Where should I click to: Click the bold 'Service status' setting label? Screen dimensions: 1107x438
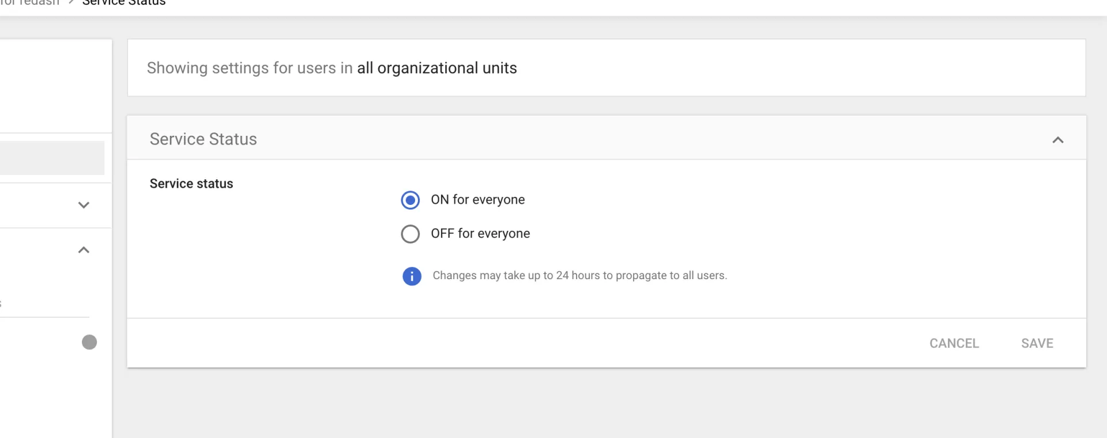[191, 184]
